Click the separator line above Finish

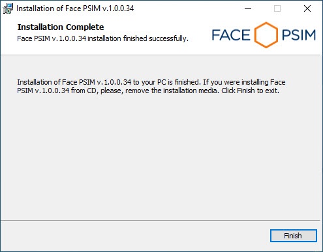[161, 221]
